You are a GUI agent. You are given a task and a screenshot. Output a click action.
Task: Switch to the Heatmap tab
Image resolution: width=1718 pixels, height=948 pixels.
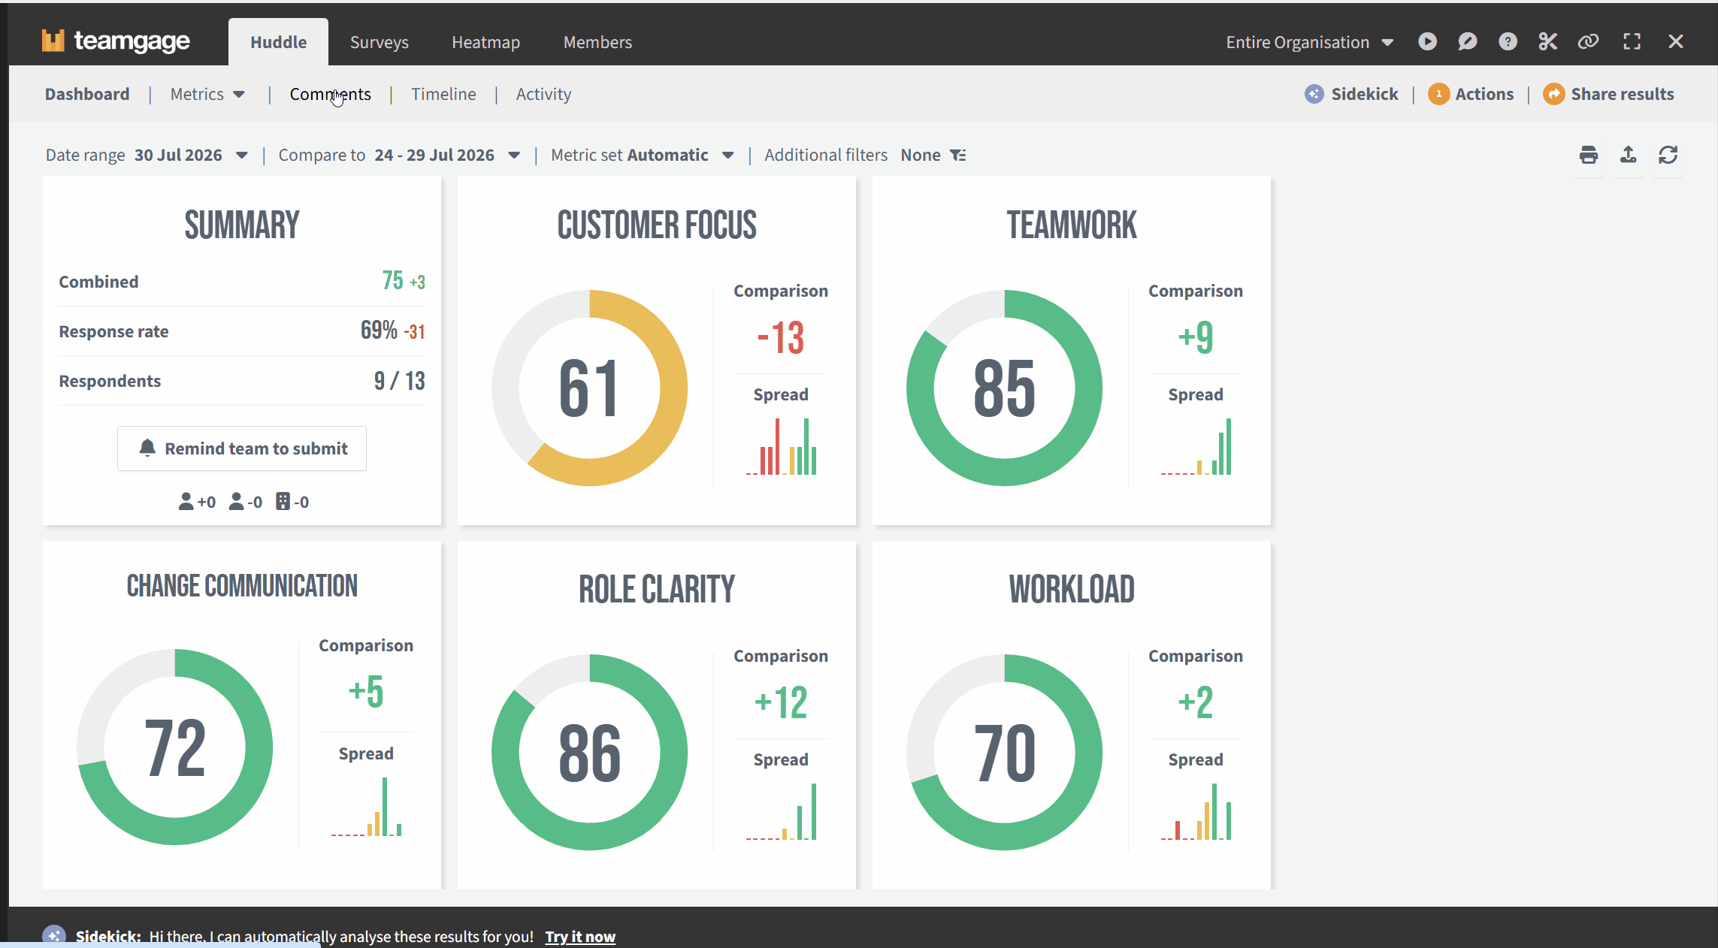(485, 42)
